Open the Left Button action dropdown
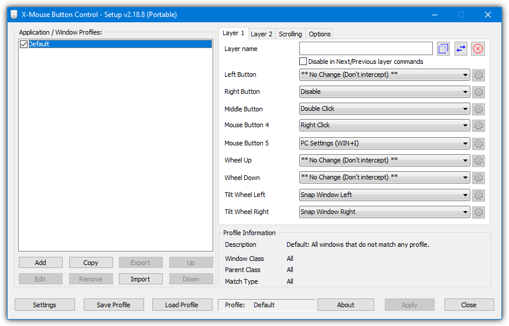Viewport: 509px width, 326px height. (384, 74)
